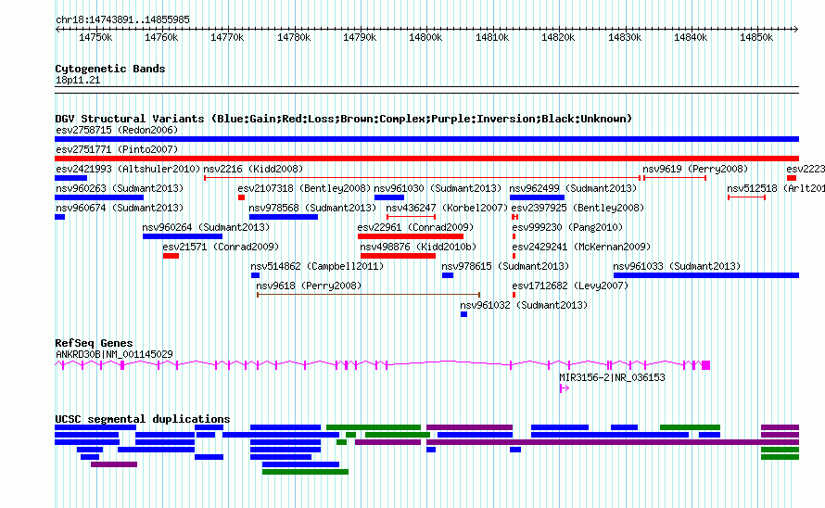Open the esv1712682 (Levy2007) variant
This screenshot has width=825, height=508.
pos(570,286)
